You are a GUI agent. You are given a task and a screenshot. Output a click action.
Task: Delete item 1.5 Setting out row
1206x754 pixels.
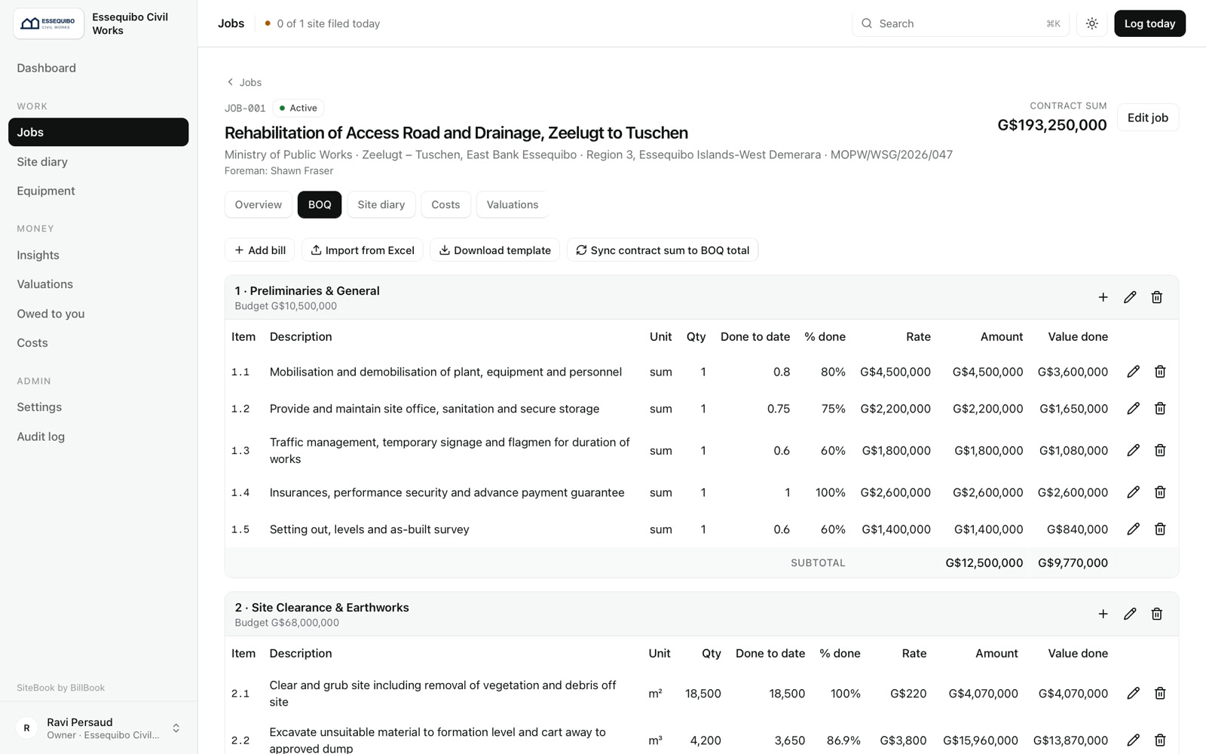[1160, 529]
